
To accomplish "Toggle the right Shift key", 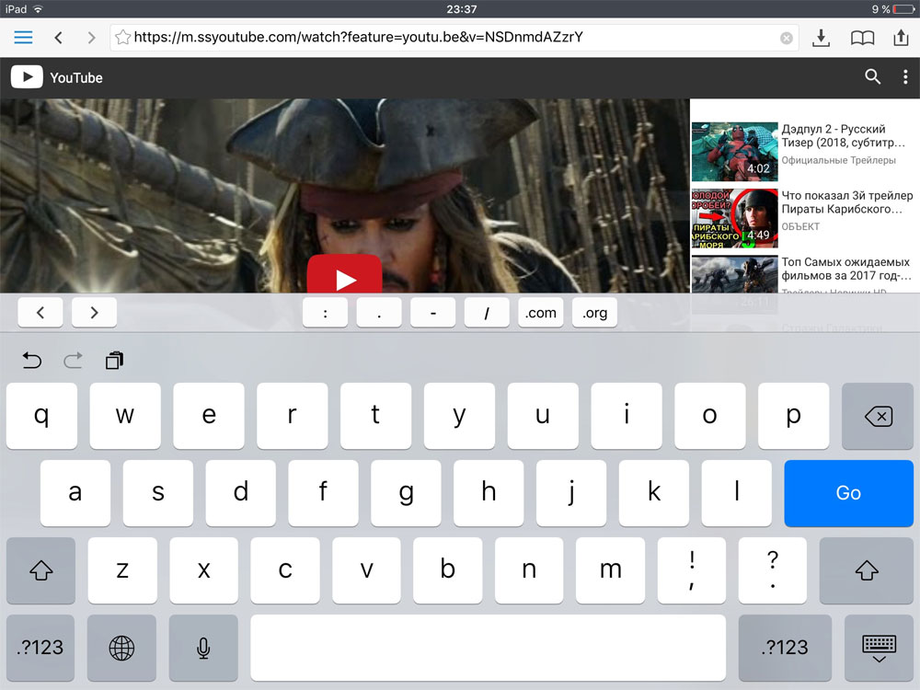I will point(867,570).
